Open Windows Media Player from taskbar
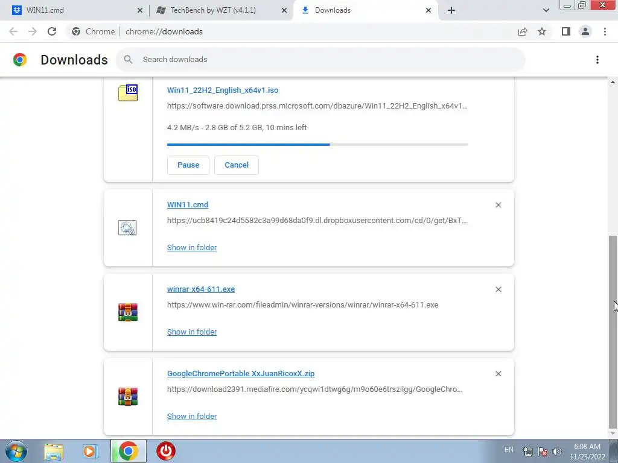This screenshot has height=463, width=618. click(91, 451)
